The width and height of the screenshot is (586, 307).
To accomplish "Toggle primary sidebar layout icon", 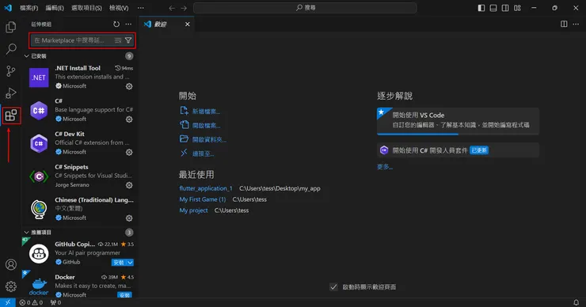I will 481,8.
